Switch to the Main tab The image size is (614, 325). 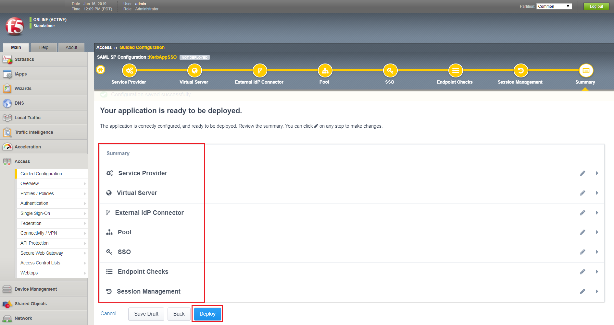point(16,47)
